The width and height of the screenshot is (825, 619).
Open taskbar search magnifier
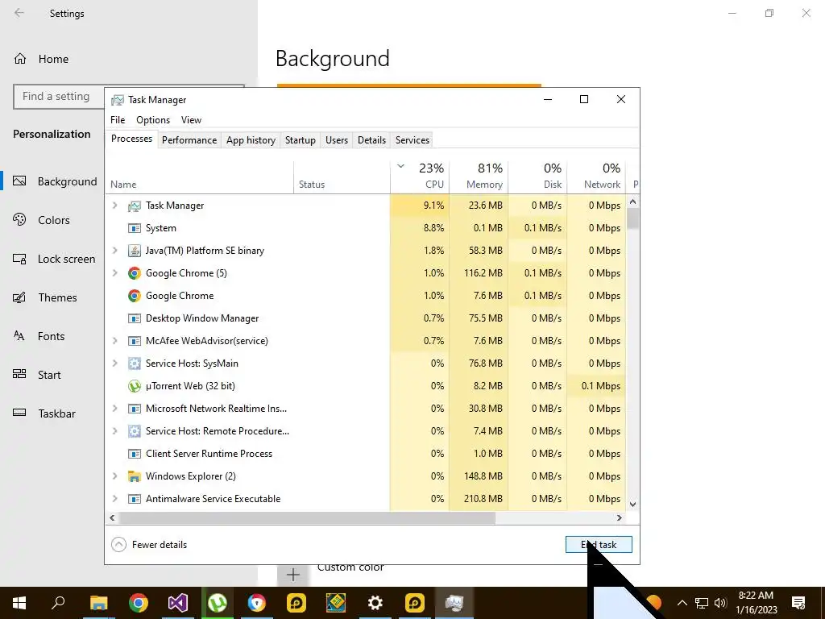tap(58, 603)
